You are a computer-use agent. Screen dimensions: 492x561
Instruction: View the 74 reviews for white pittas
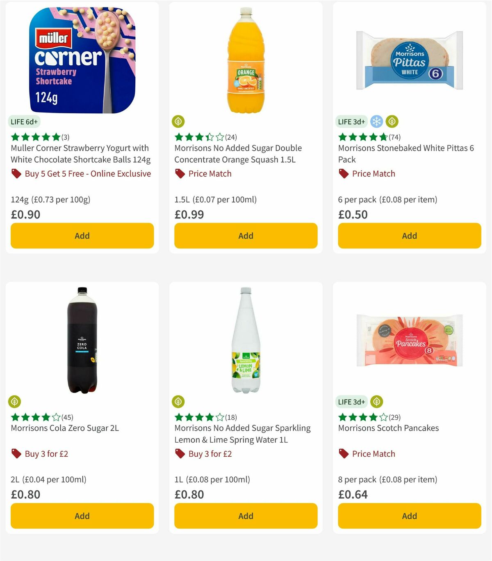[x=394, y=138]
